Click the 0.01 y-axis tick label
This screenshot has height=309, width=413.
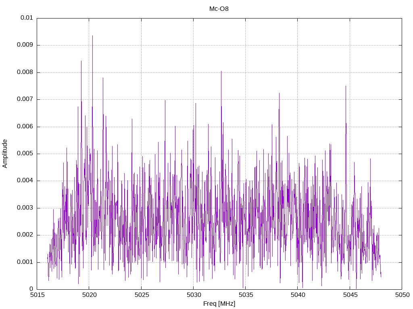[x=27, y=18]
